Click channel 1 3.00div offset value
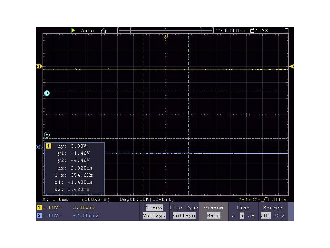The image size is (330, 248). click(x=84, y=208)
